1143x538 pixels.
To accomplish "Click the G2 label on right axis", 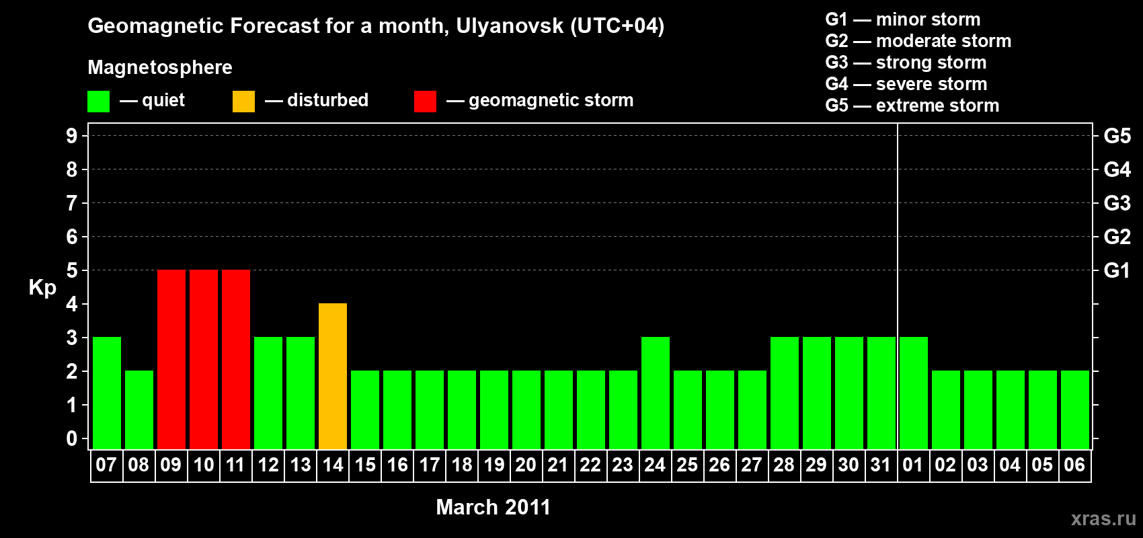I will (x=1117, y=237).
